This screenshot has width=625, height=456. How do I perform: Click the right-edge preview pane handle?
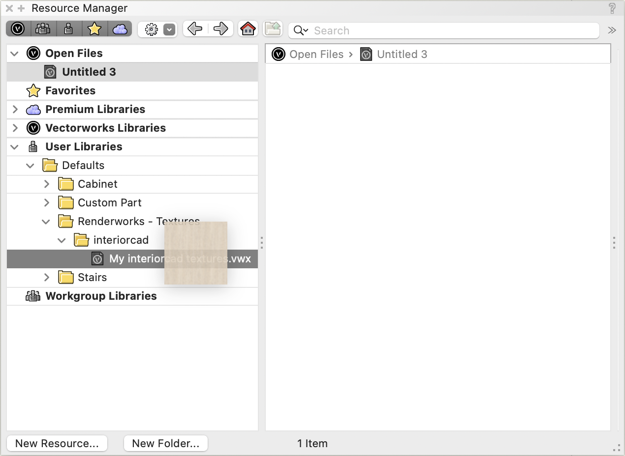pyautogui.click(x=615, y=242)
